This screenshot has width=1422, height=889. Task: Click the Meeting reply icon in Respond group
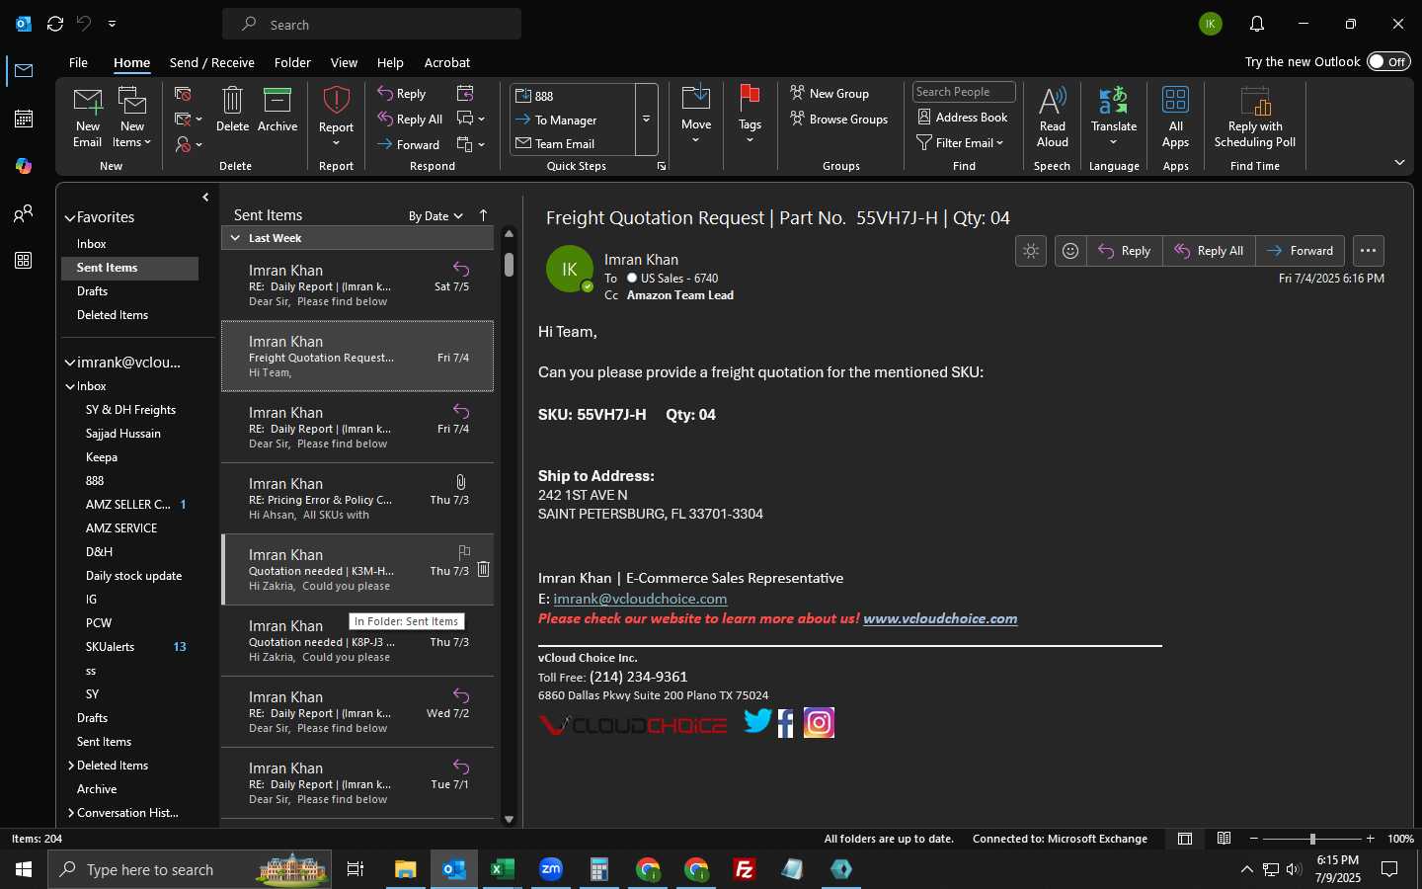pos(465,93)
